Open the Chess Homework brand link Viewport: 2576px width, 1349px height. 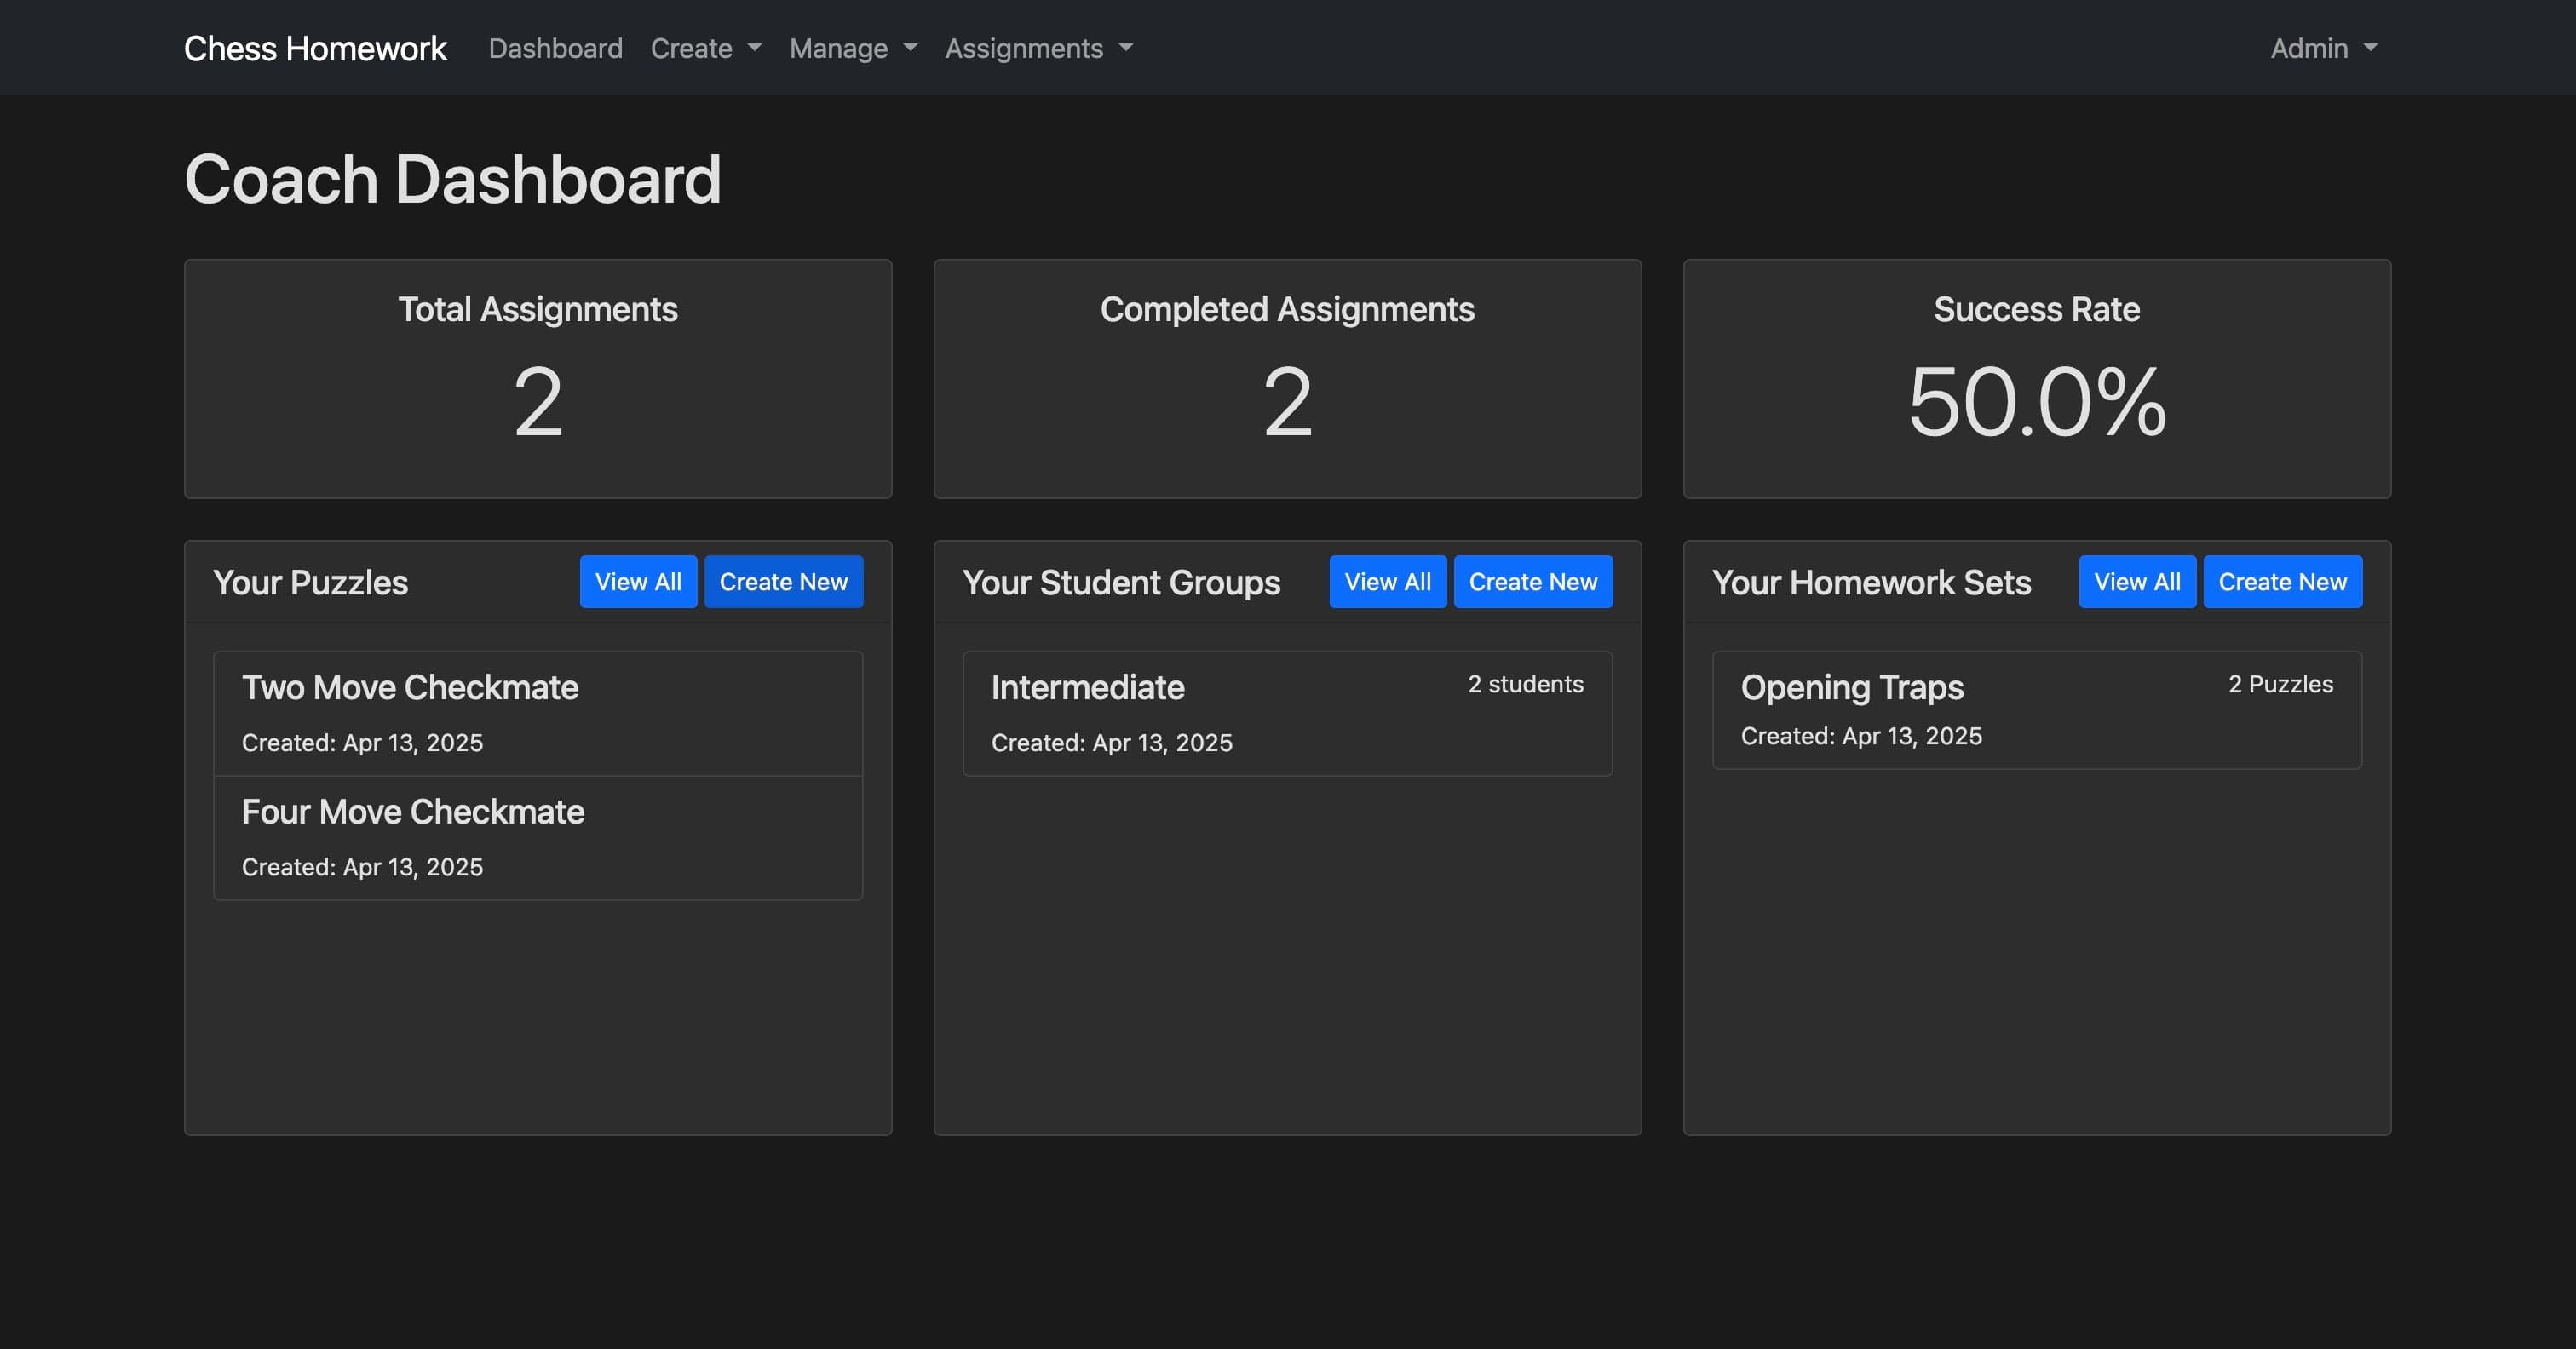click(x=315, y=48)
